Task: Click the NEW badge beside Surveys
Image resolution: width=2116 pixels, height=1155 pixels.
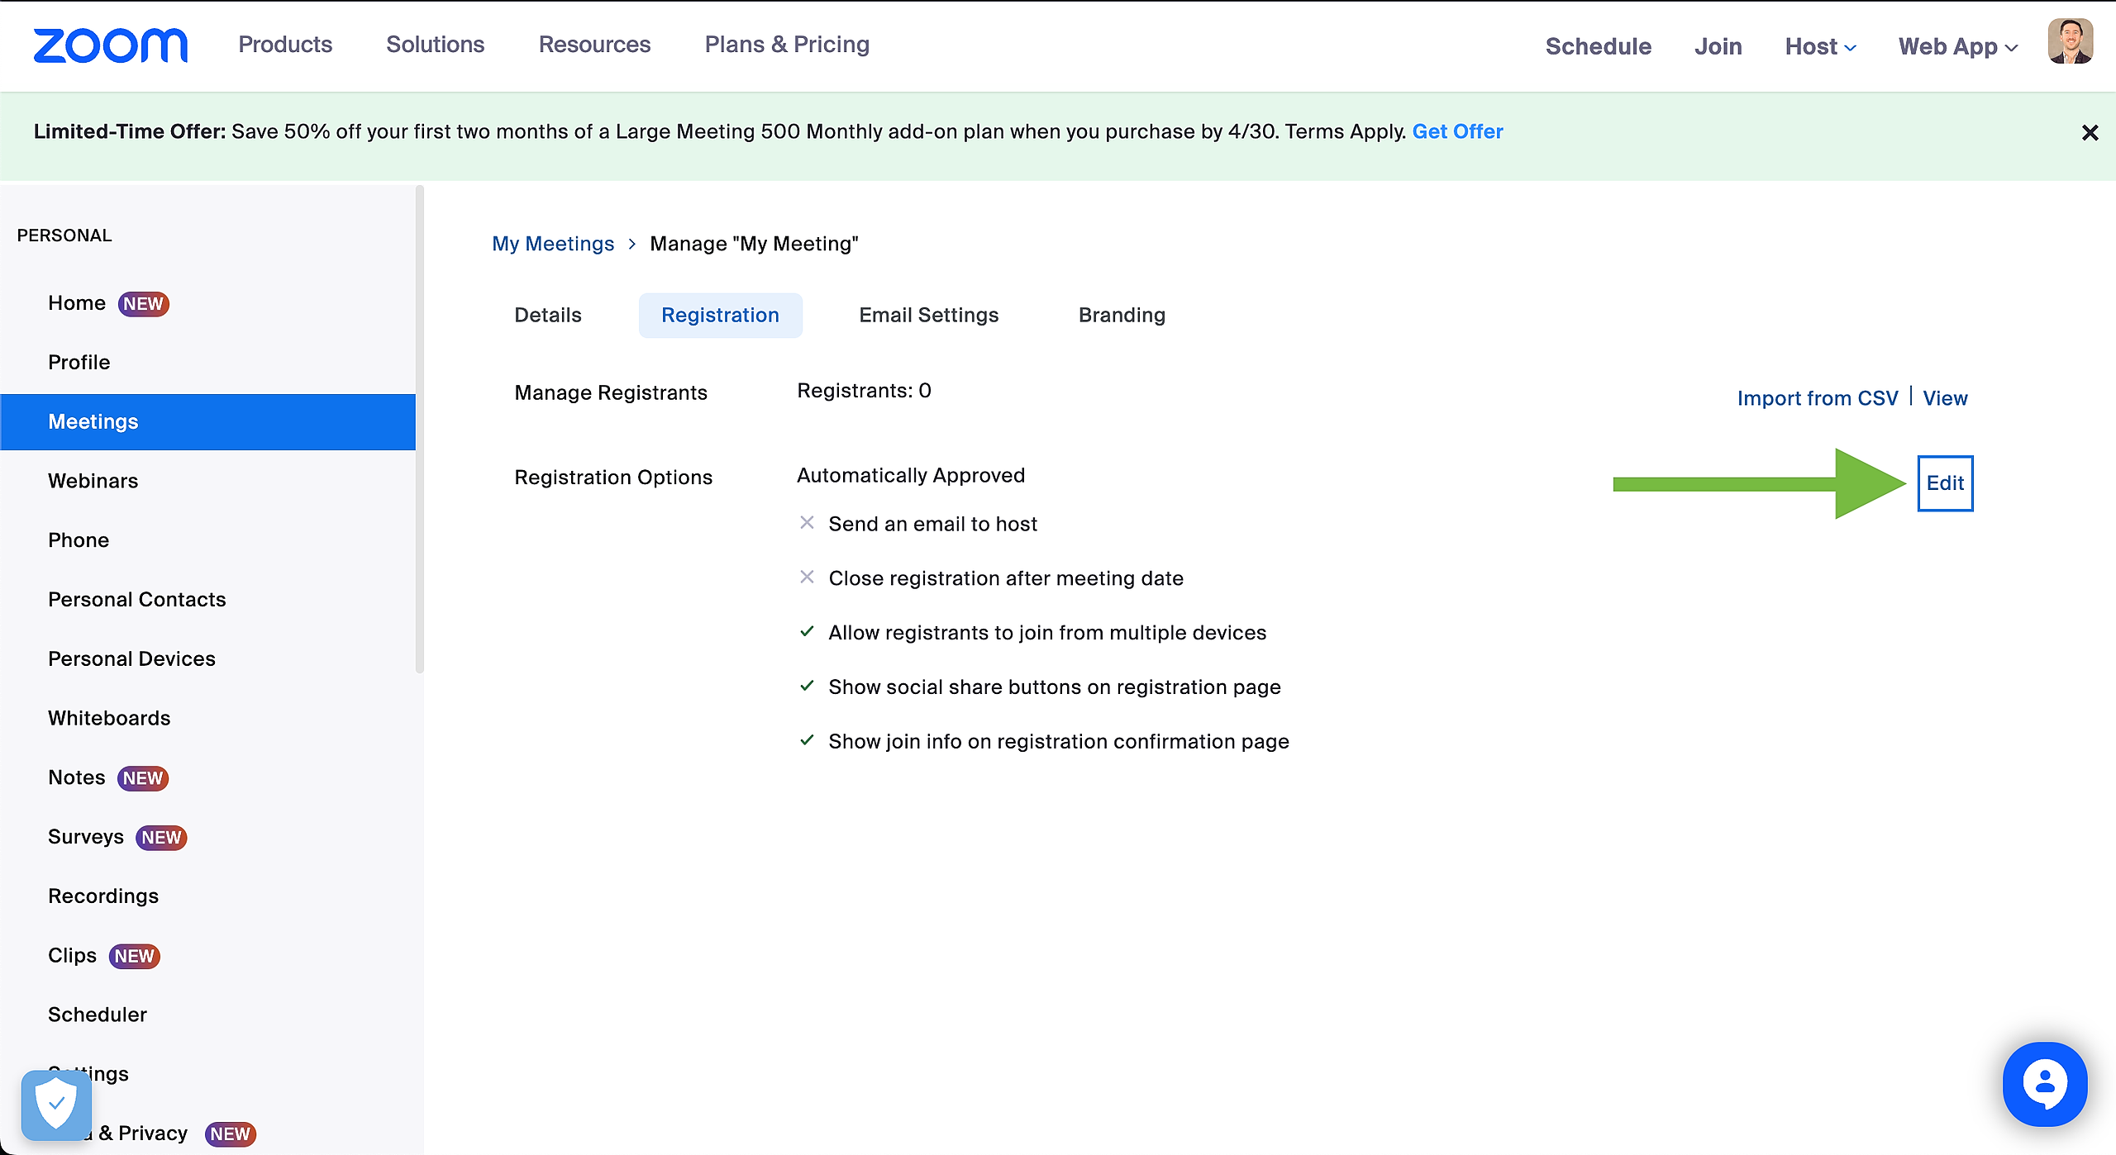Action: pyautogui.click(x=161, y=837)
